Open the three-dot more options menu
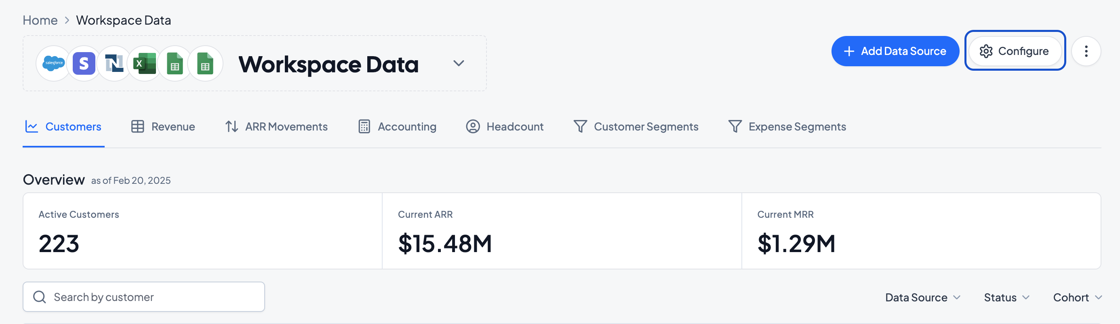Viewport: 1120px width, 324px height. (x=1086, y=51)
